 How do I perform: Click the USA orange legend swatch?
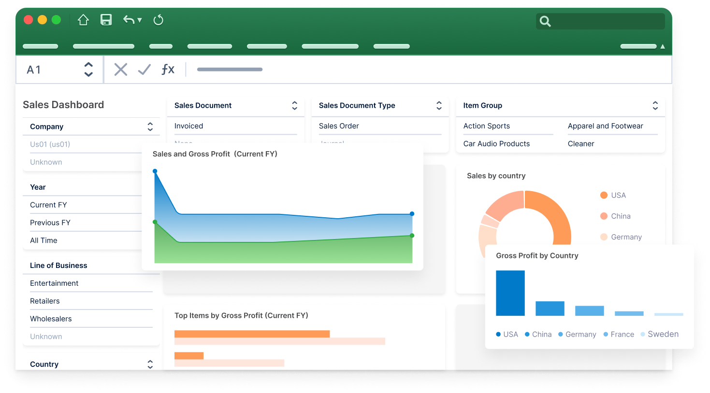point(604,195)
